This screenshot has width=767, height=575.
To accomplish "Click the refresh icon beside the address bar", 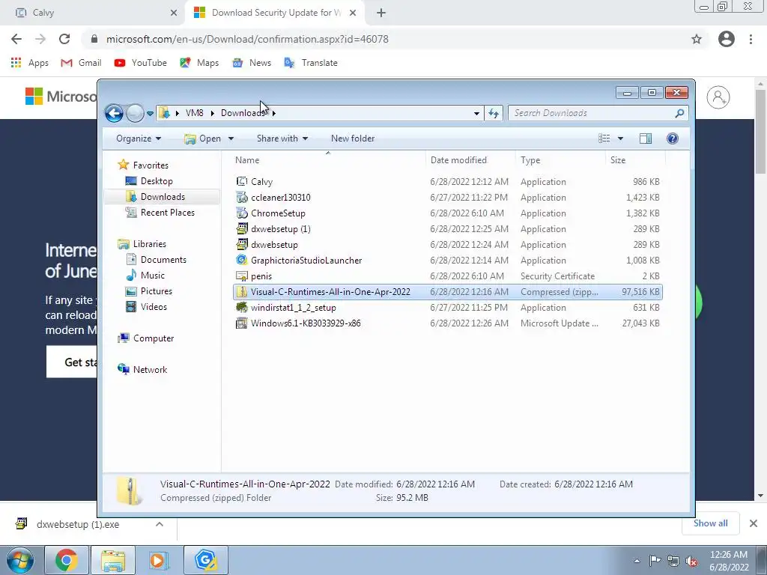I will (x=493, y=114).
